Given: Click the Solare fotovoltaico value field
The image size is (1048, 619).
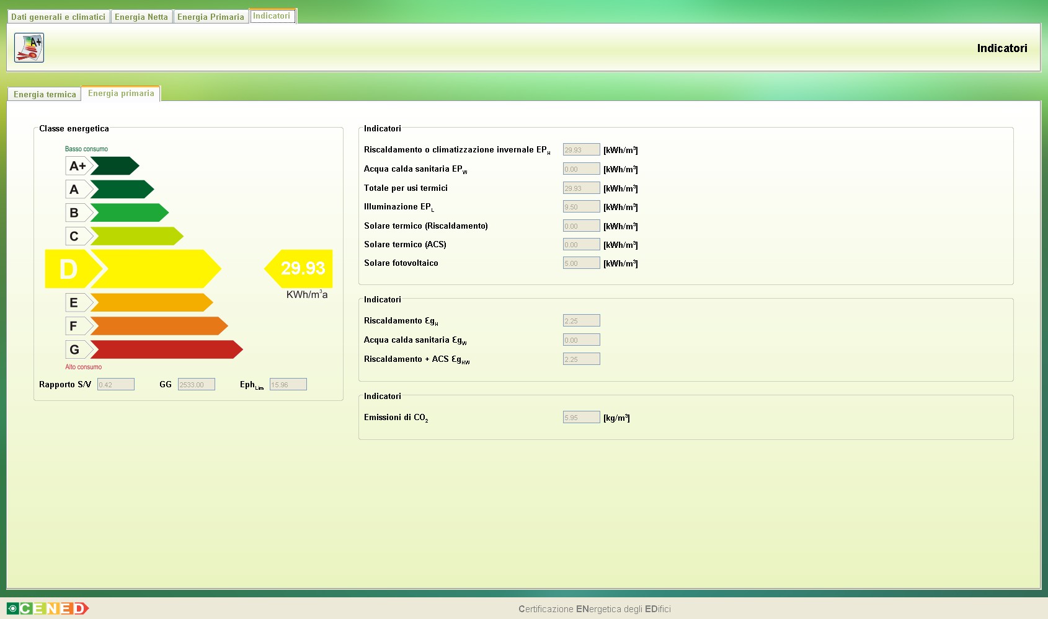Looking at the screenshot, I should (581, 263).
